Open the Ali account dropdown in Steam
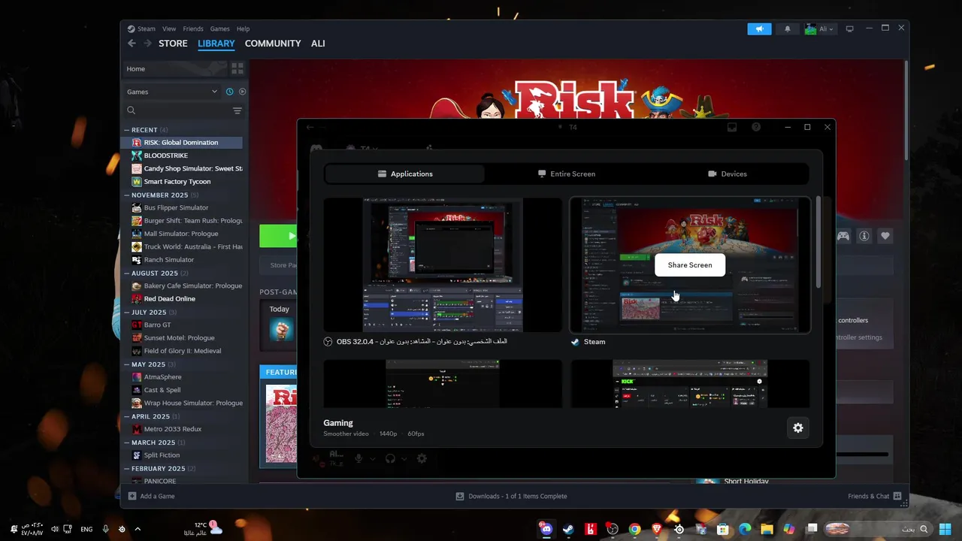Viewport: 962px width, 541px height. pyautogui.click(x=820, y=29)
